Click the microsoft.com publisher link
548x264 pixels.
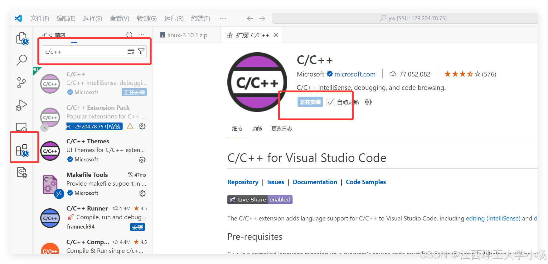pos(355,74)
